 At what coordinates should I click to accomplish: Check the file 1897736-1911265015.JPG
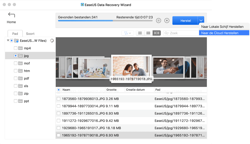[59, 114]
